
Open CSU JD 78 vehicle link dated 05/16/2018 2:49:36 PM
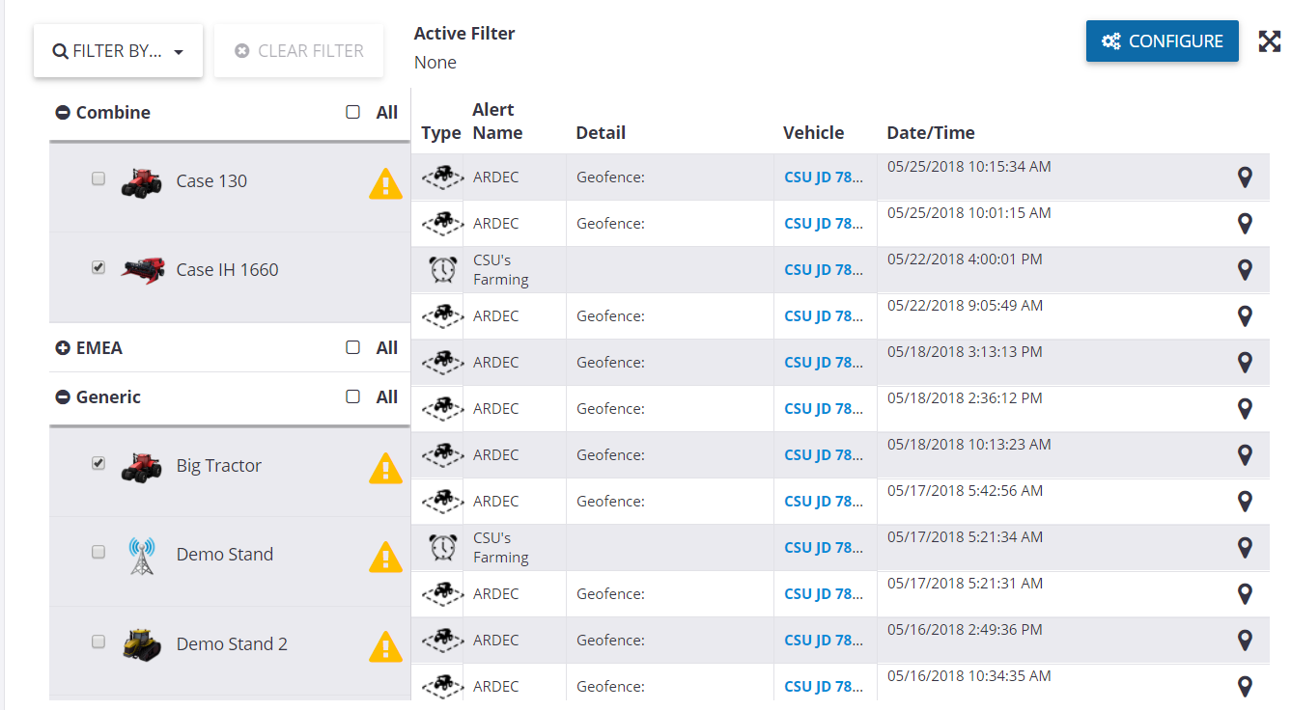pos(824,641)
